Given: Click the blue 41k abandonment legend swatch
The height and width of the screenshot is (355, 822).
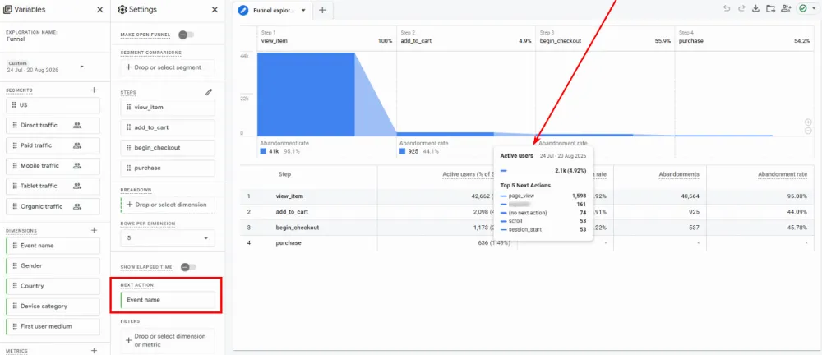Looking at the screenshot, I should pyautogui.click(x=263, y=151).
